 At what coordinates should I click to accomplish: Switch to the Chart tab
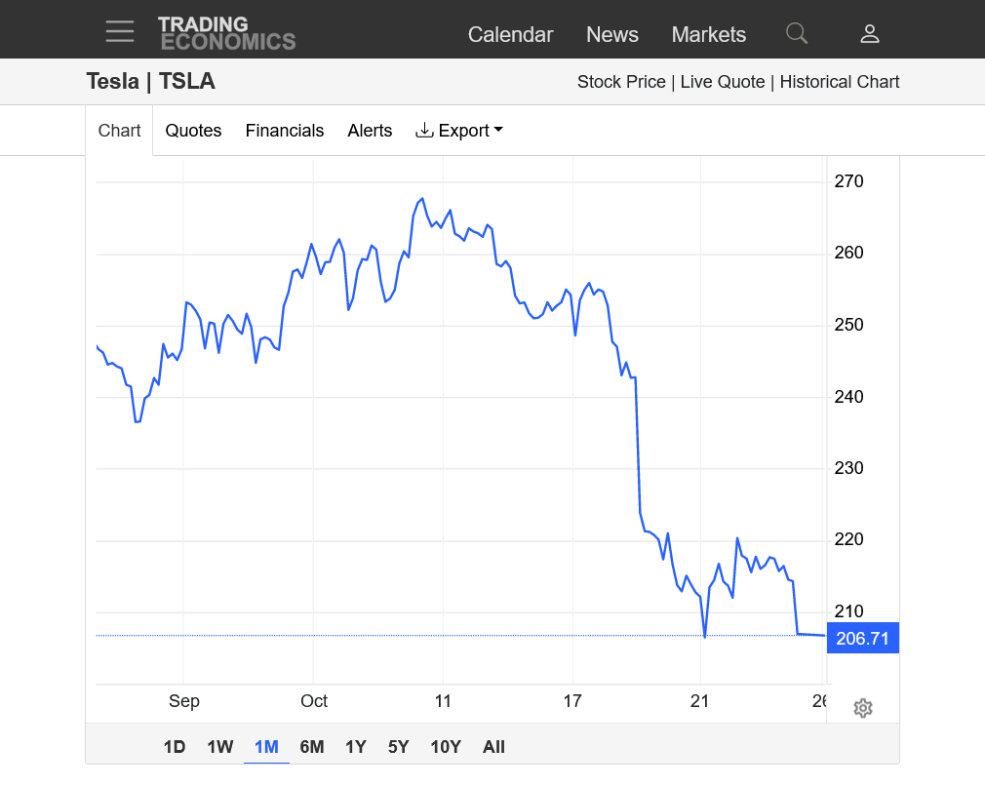pyautogui.click(x=119, y=131)
